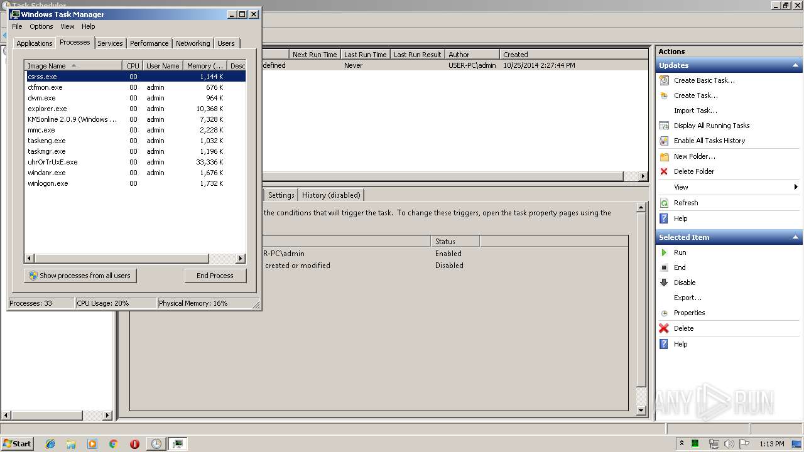Open the View menu in Task Manager
804x452 pixels.
[67, 26]
